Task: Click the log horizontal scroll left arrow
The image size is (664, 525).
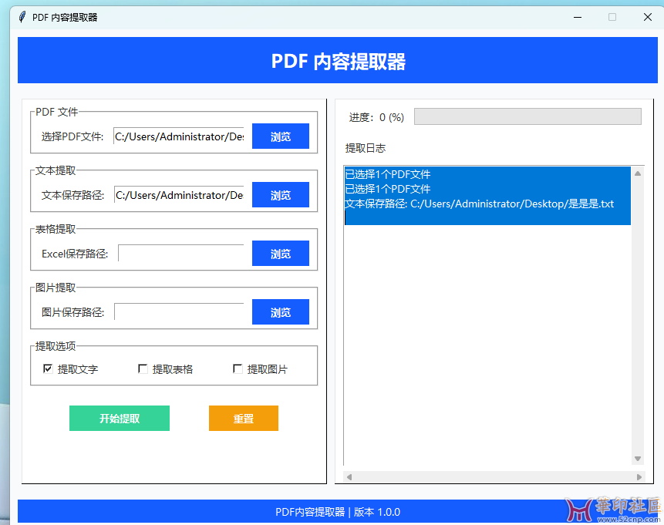Action: [349, 477]
